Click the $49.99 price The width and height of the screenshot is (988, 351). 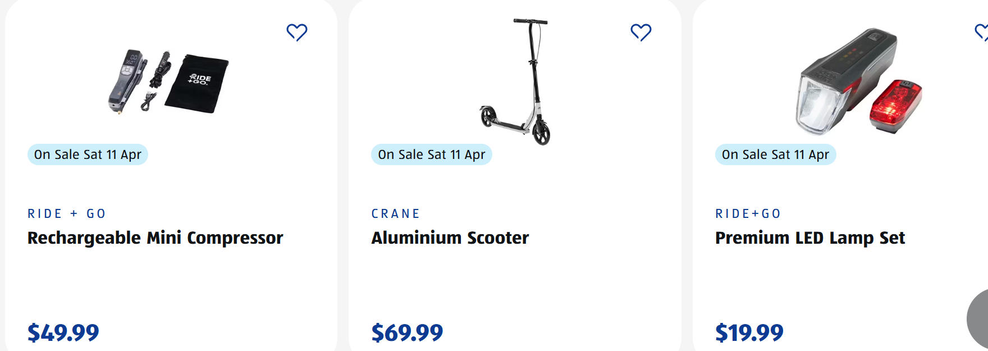click(63, 332)
